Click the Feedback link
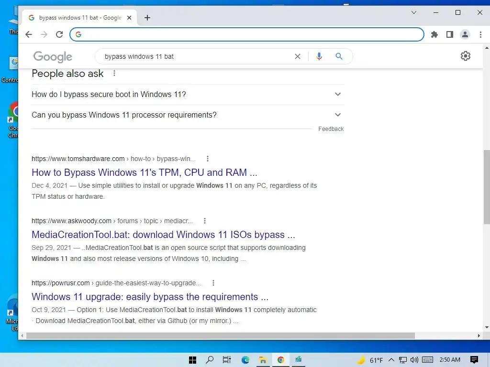490x367 pixels. pos(331,129)
